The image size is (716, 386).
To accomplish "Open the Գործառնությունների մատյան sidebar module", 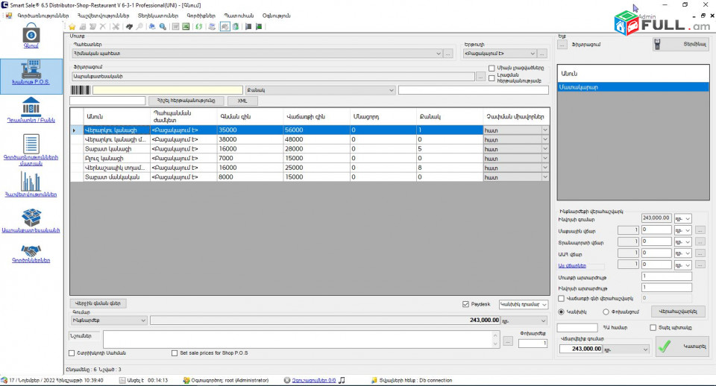I will click(31, 150).
